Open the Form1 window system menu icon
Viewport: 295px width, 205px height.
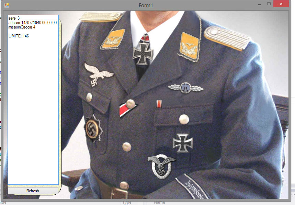coord(7,5)
